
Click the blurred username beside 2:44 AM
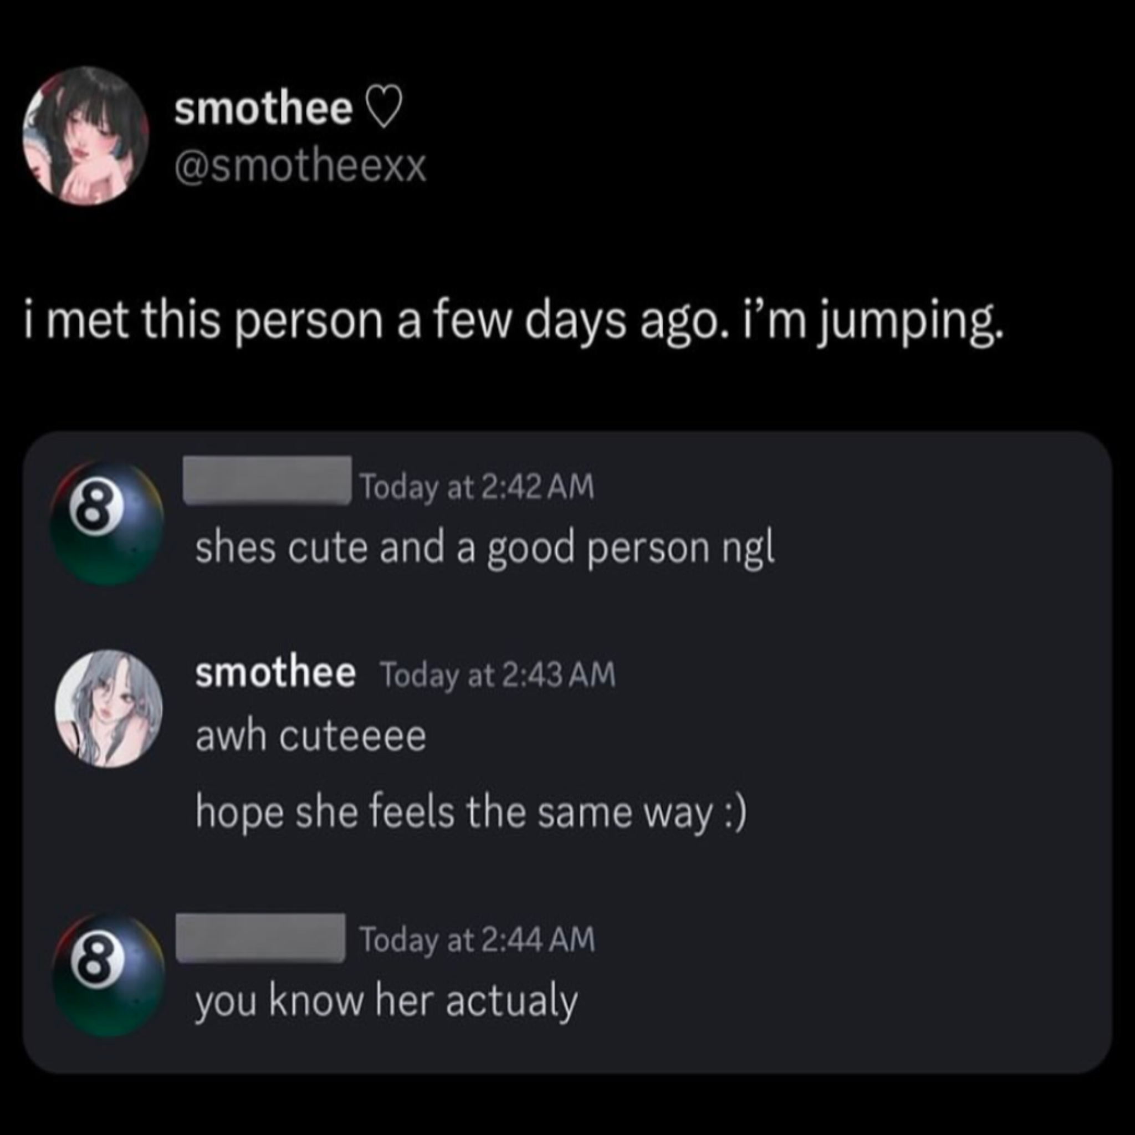click(261, 938)
